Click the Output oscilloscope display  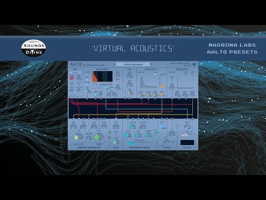(x=187, y=142)
